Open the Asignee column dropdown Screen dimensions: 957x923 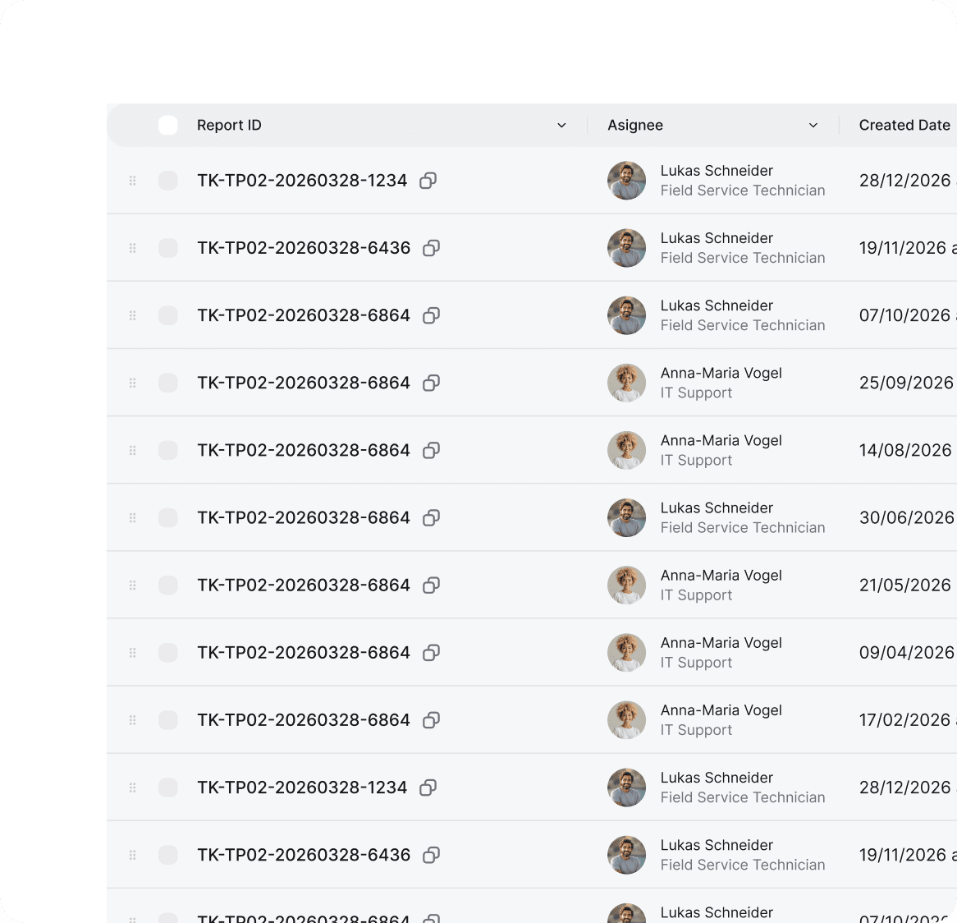pos(813,126)
